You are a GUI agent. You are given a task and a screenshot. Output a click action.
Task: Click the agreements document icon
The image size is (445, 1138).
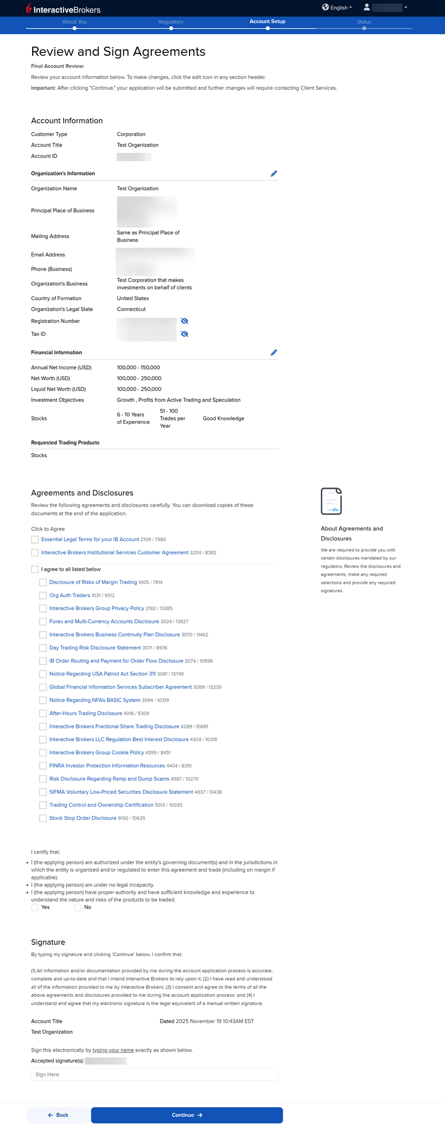[331, 501]
